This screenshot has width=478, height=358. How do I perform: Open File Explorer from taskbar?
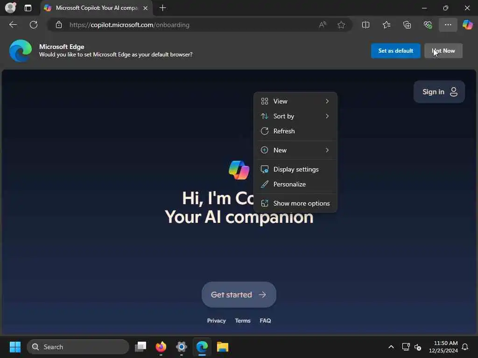click(x=223, y=346)
